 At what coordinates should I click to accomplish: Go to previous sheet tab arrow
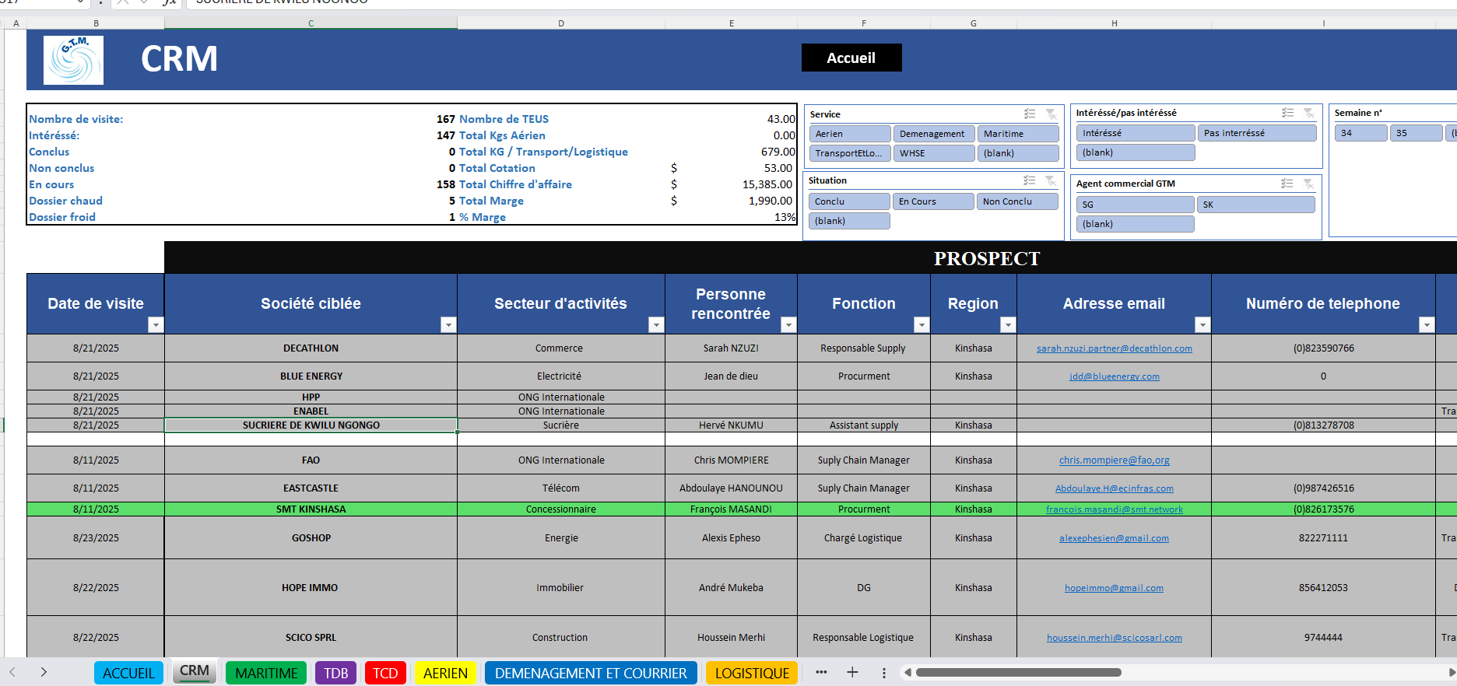tap(12, 672)
